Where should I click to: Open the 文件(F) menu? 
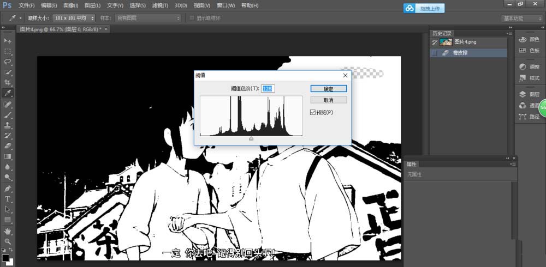[27, 5]
